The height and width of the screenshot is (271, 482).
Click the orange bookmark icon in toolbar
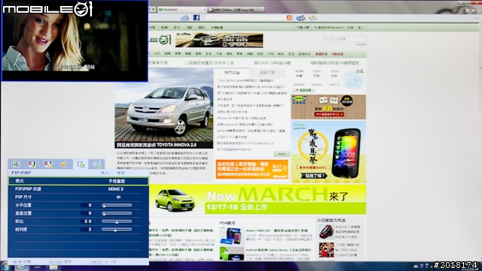click(289, 18)
